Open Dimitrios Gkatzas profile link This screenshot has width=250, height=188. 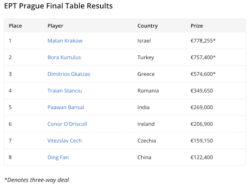pos(69,74)
